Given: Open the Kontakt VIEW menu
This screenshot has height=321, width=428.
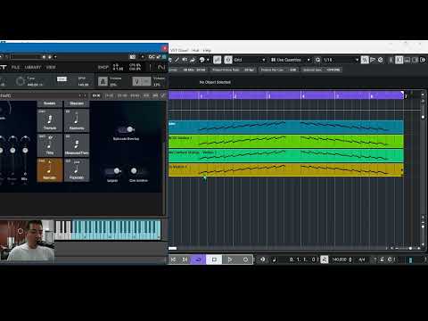Looking at the screenshot, I should pyautogui.click(x=51, y=67).
